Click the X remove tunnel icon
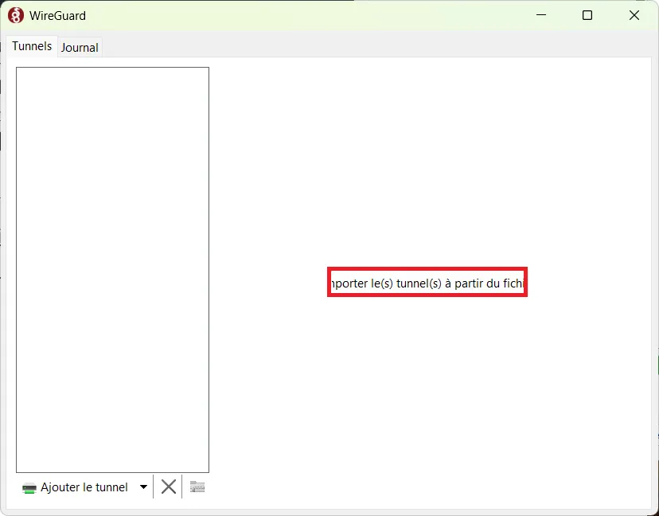 coord(169,487)
